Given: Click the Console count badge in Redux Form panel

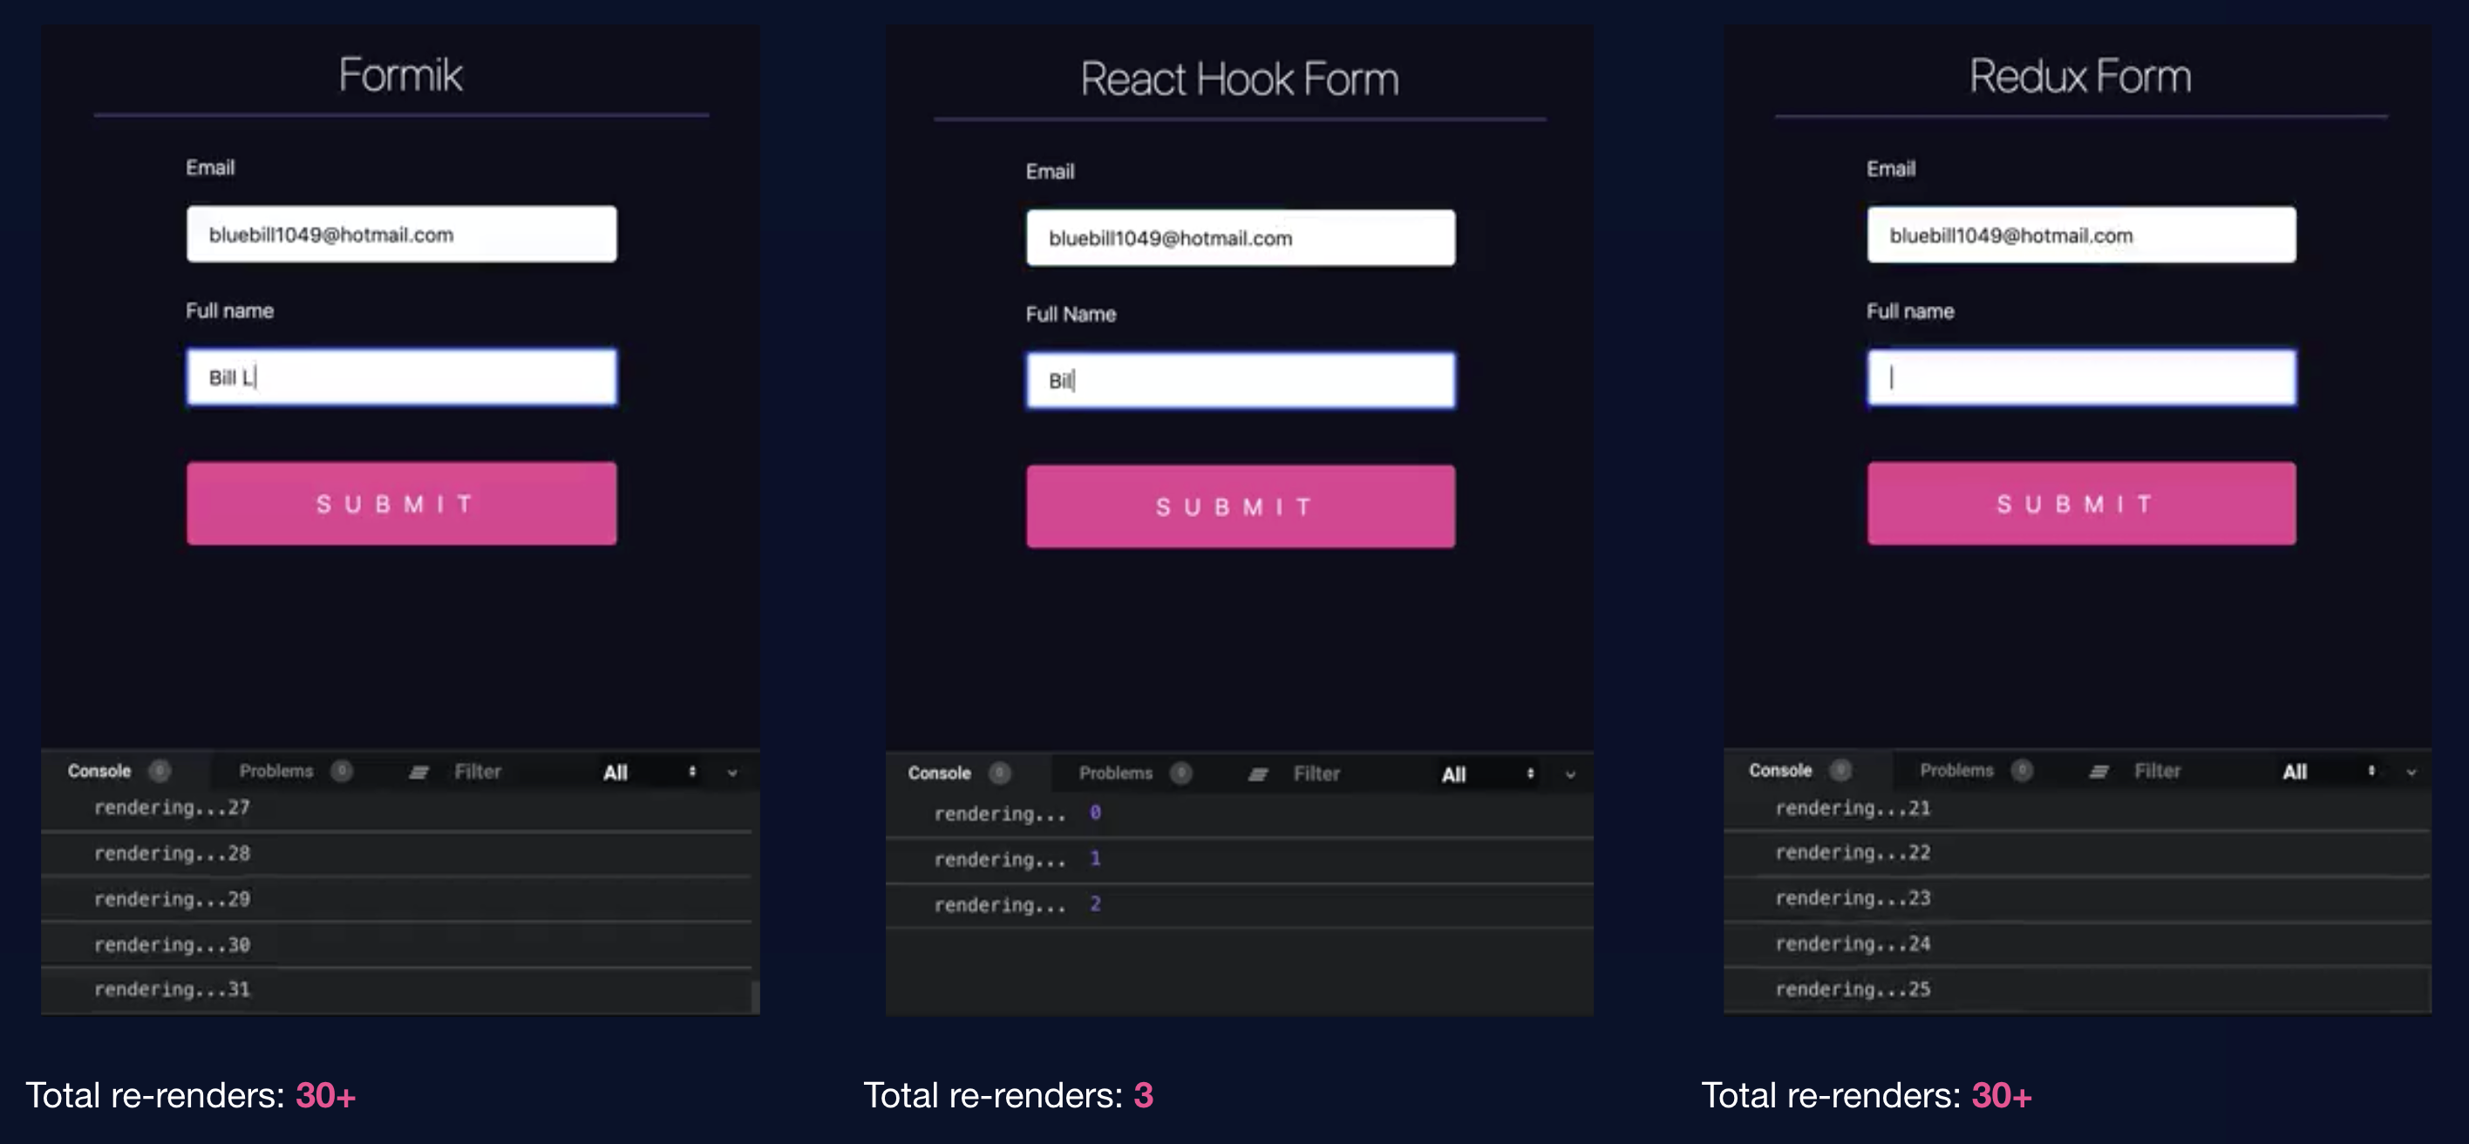Looking at the screenshot, I should [x=1840, y=770].
